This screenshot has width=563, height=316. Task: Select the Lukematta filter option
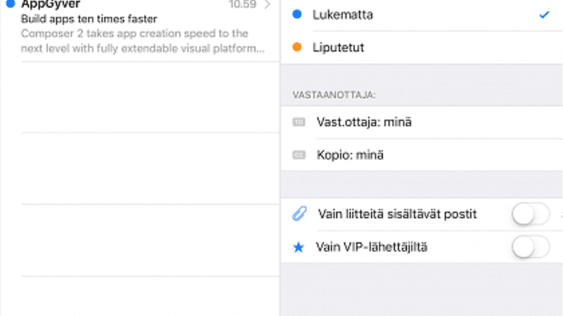(x=343, y=15)
